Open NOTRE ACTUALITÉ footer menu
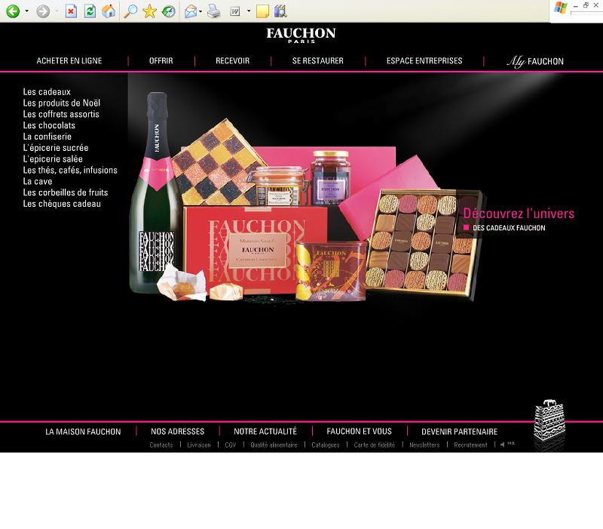The height and width of the screenshot is (529, 603). pos(265,432)
